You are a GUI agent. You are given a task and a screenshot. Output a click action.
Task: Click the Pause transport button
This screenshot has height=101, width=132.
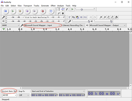click(6, 11)
